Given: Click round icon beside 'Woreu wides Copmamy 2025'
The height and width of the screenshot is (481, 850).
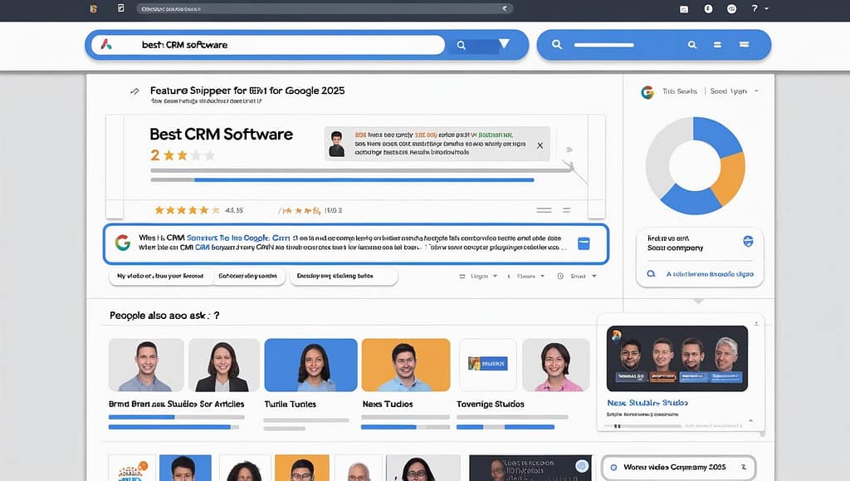Looking at the screenshot, I should 613,468.
